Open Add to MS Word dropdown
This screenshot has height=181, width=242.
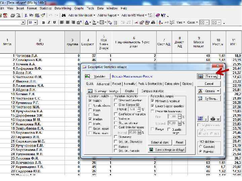click(x=134, y=15)
